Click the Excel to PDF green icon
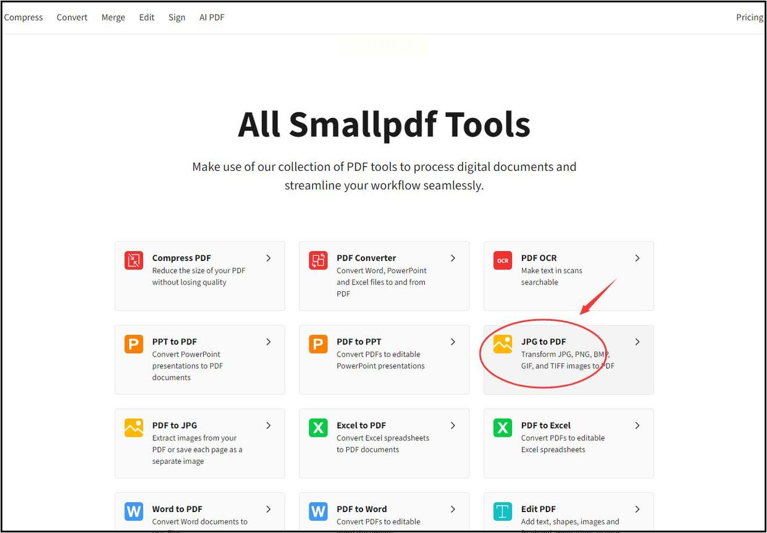 [x=319, y=428]
